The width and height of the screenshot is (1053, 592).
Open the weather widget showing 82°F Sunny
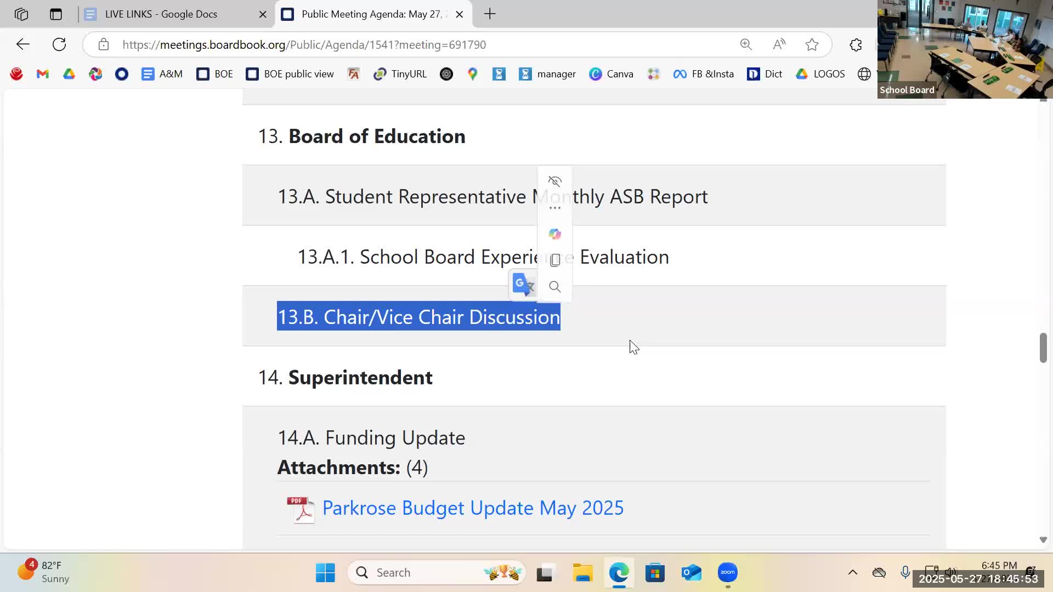[x=43, y=572]
